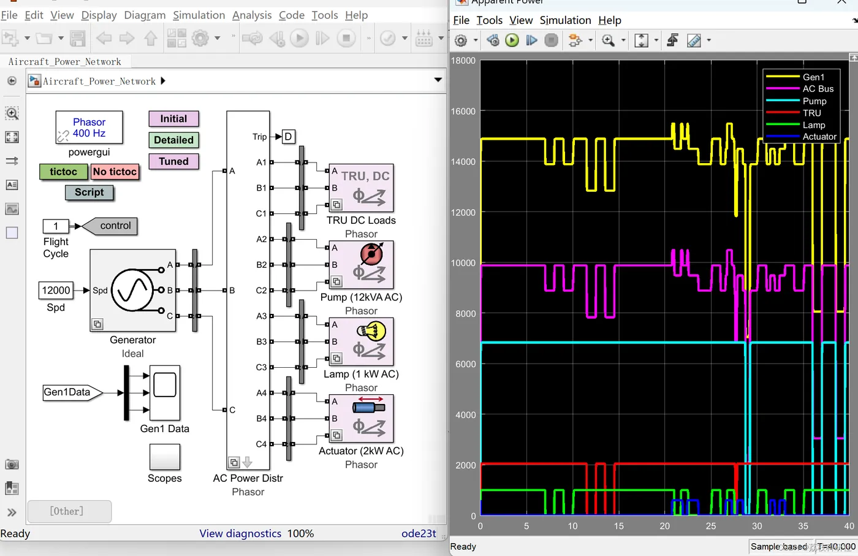This screenshot has height=556, width=858.
Task: Click the scope Stop button
Action: click(552, 40)
